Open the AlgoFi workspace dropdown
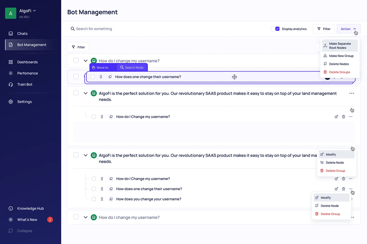This screenshot has height=244, width=367. [34, 11]
